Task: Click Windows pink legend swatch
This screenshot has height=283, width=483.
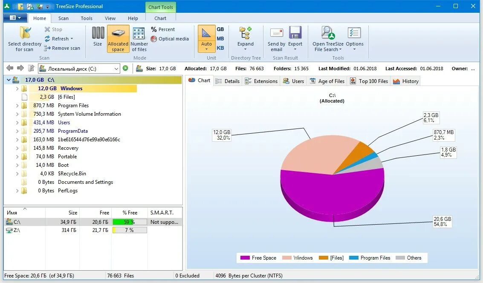Action: [x=286, y=258]
